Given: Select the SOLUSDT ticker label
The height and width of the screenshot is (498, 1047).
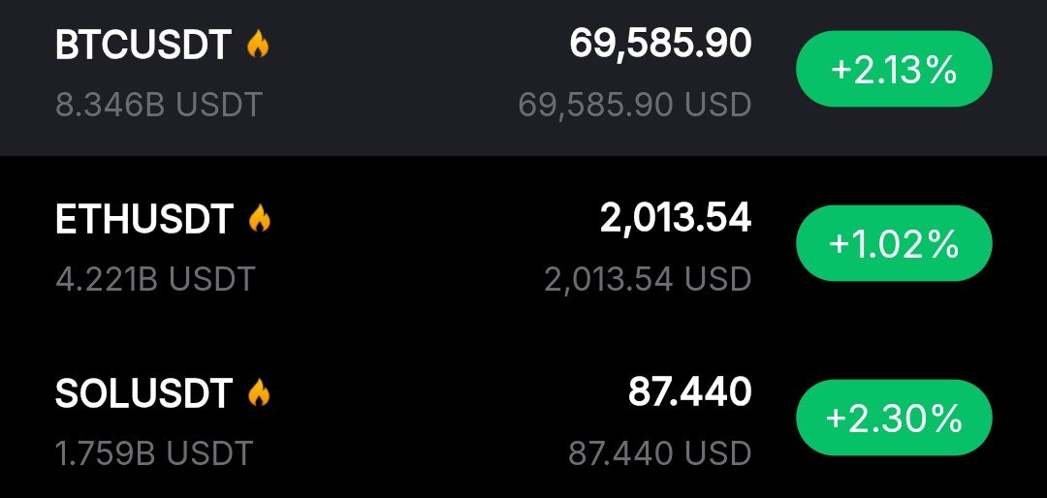Looking at the screenshot, I should (143, 393).
